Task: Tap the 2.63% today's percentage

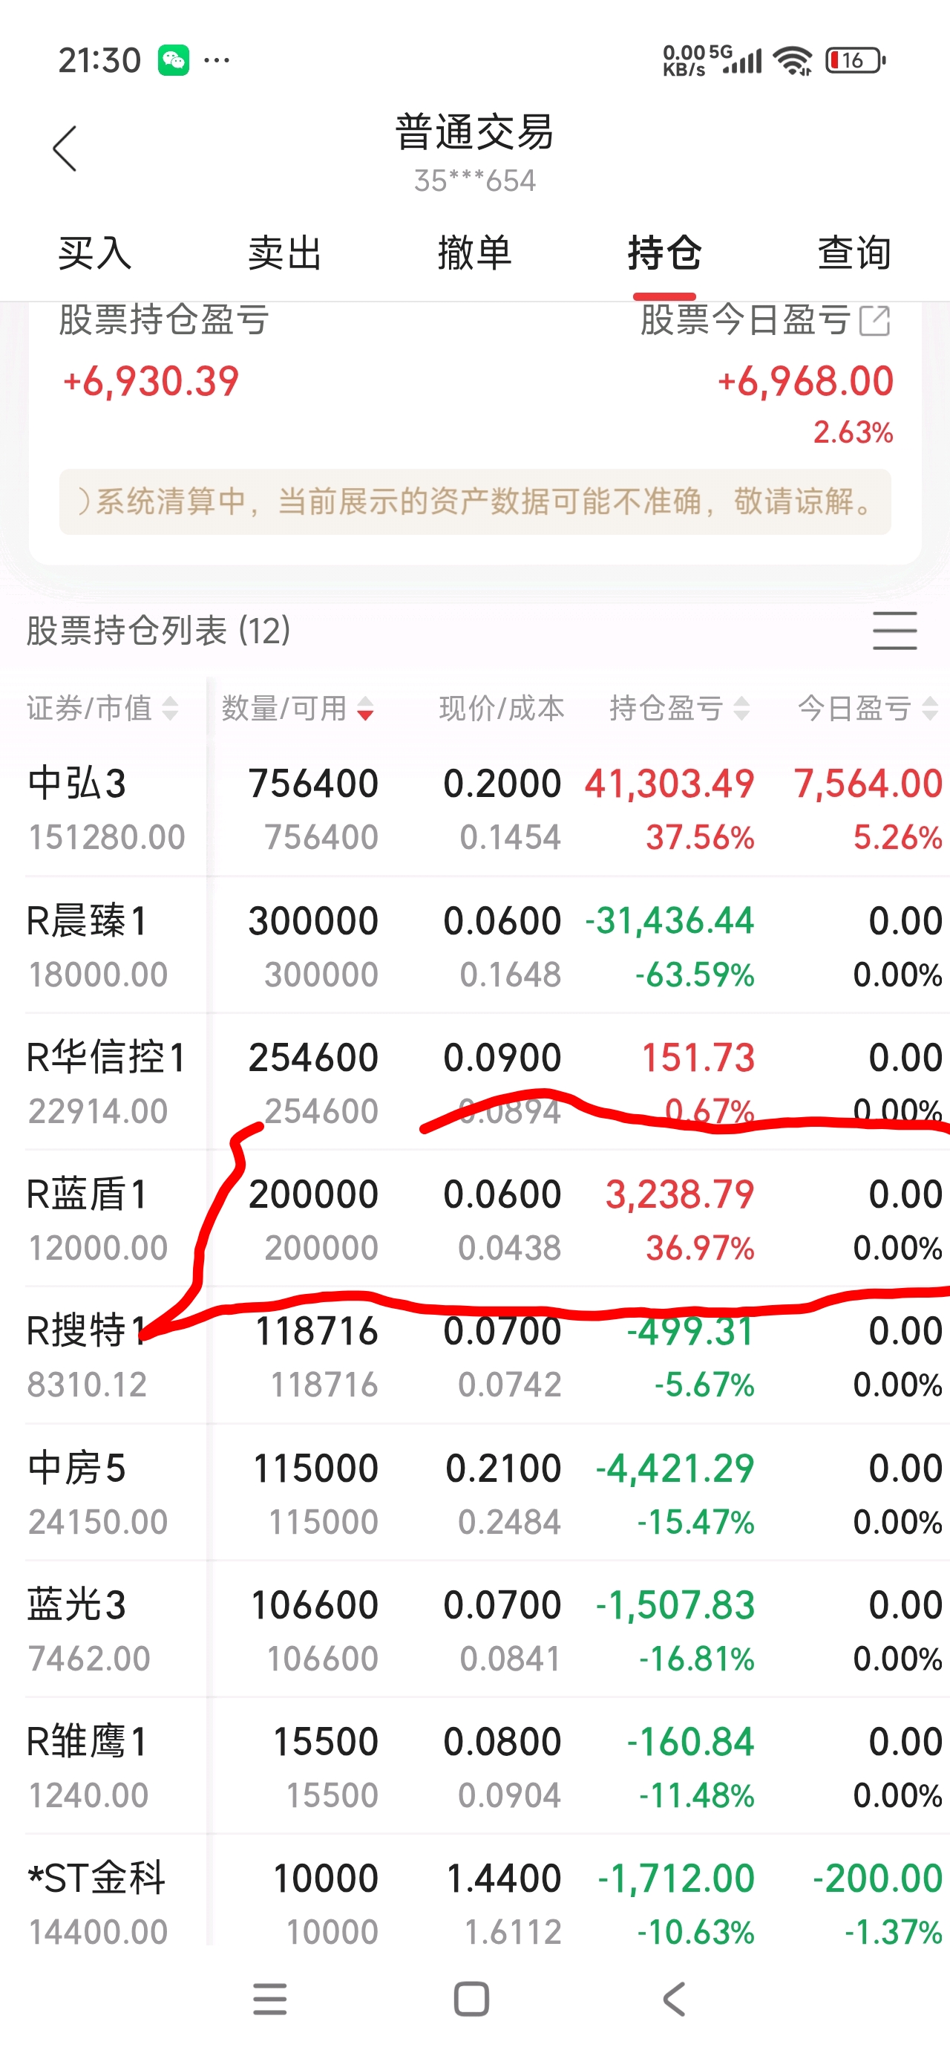Action: (x=854, y=432)
